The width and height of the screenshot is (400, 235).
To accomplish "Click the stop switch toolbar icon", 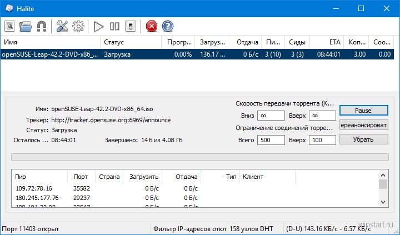I will [131, 26].
